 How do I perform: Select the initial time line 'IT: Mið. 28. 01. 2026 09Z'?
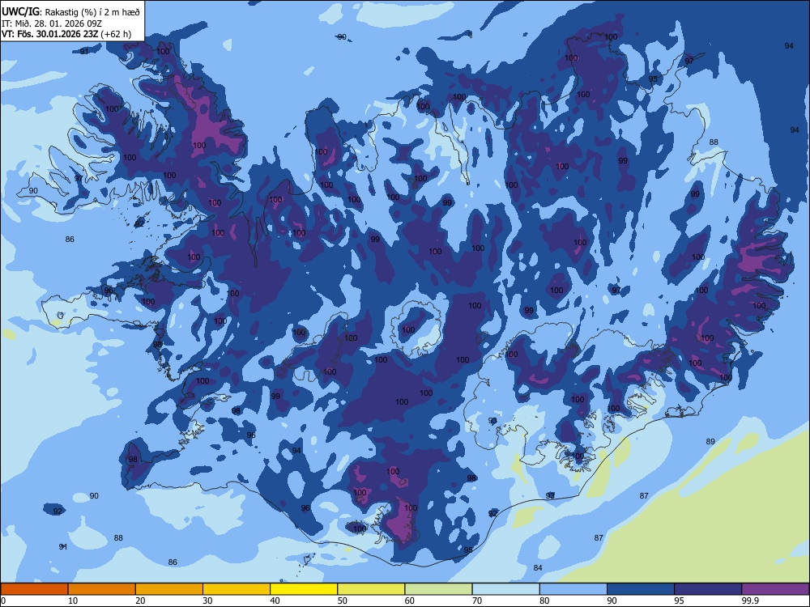(x=52, y=23)
